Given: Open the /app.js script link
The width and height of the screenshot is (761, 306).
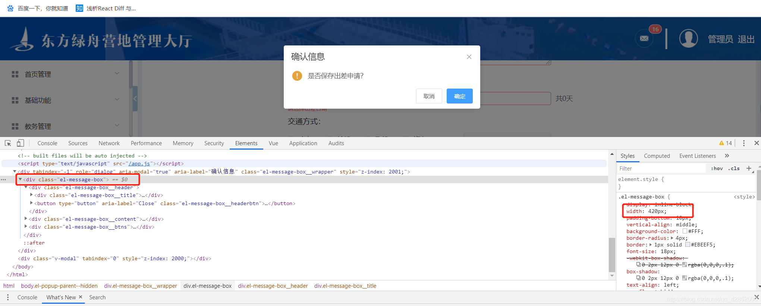Looking at the screenshot, I should (x=139, y=163).
